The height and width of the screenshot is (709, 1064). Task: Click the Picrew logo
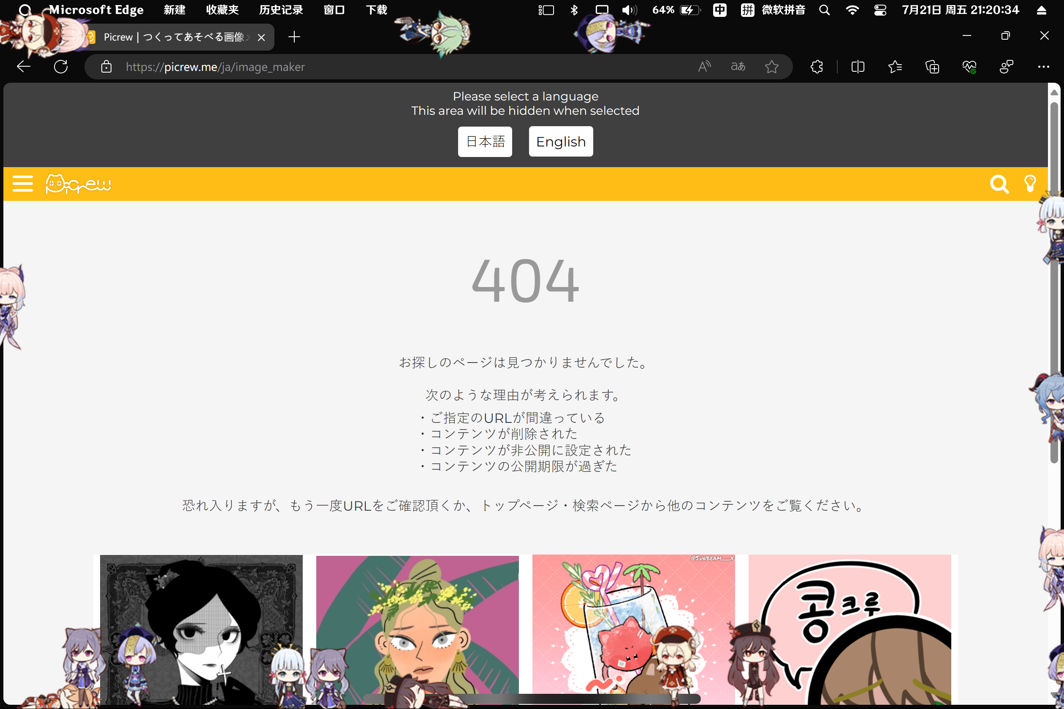(x=78, y=184)
